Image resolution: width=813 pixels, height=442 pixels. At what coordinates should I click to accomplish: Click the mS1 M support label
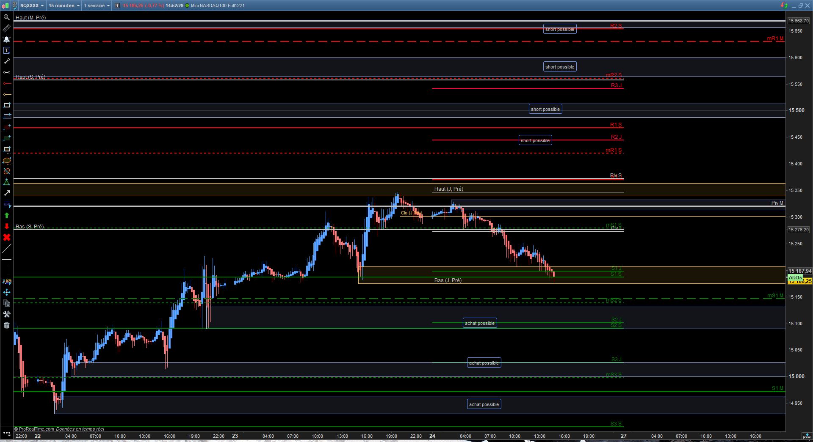point(775,296)
